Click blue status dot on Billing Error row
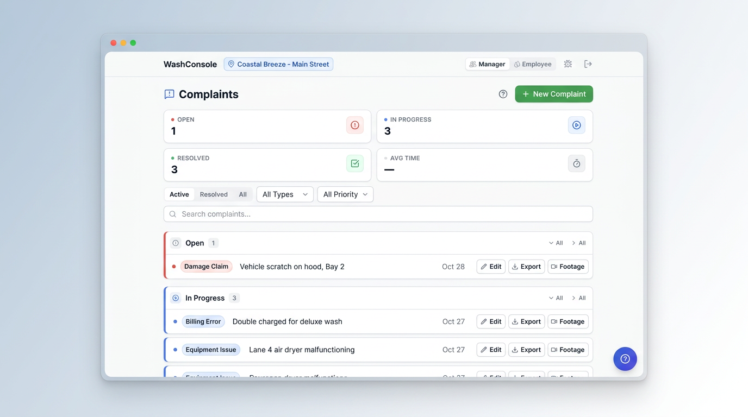The height and width of the screenshot is (417, 748). (175, 321)
